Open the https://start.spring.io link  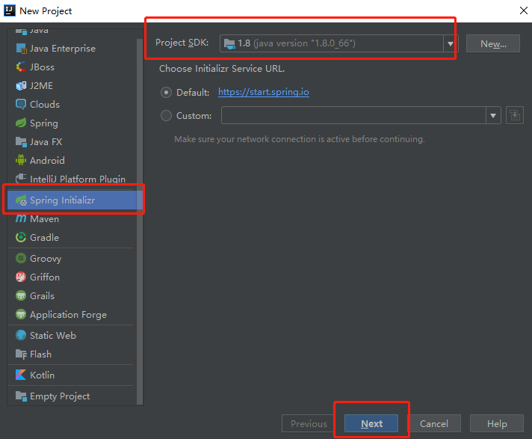[x=263, y=92]
